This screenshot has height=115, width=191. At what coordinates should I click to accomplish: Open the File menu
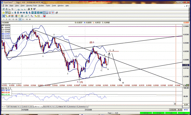6,6
